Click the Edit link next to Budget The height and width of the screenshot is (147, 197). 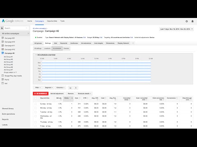point(101,38)
